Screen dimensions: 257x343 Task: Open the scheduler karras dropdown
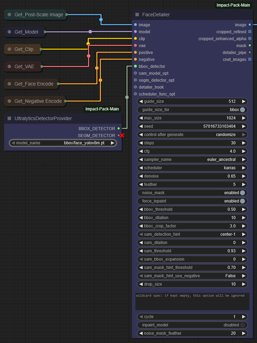tap(192, 168)
